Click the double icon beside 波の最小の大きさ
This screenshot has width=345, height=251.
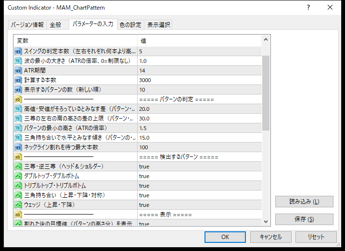pos(18,61)
